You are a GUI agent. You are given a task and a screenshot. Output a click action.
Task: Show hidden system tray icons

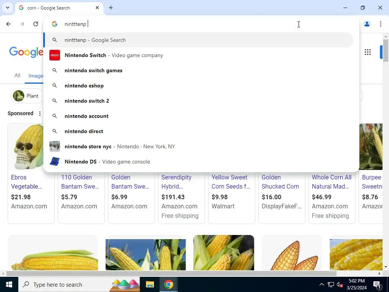pyautogui.click(x=321, y=284)
